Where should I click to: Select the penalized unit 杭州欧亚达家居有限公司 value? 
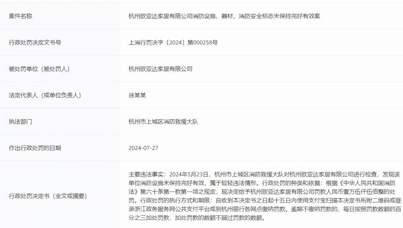pos(160,69)
